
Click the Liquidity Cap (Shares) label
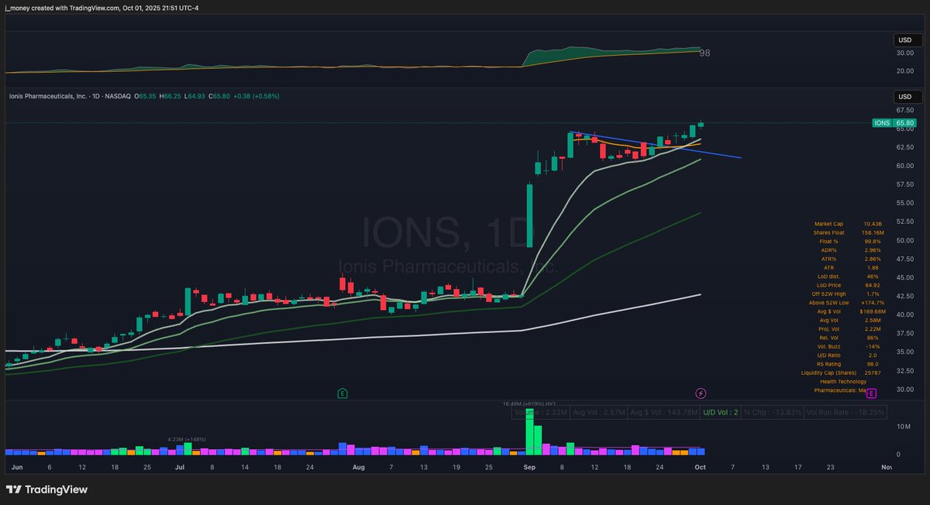(828, 373)
